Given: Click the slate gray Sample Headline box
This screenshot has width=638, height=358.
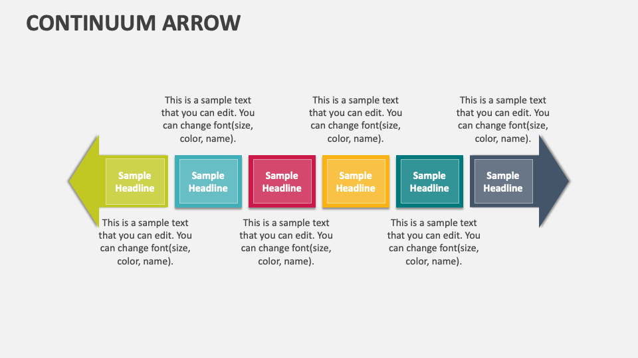Looking at the screenshot, I should click(503, 182).
